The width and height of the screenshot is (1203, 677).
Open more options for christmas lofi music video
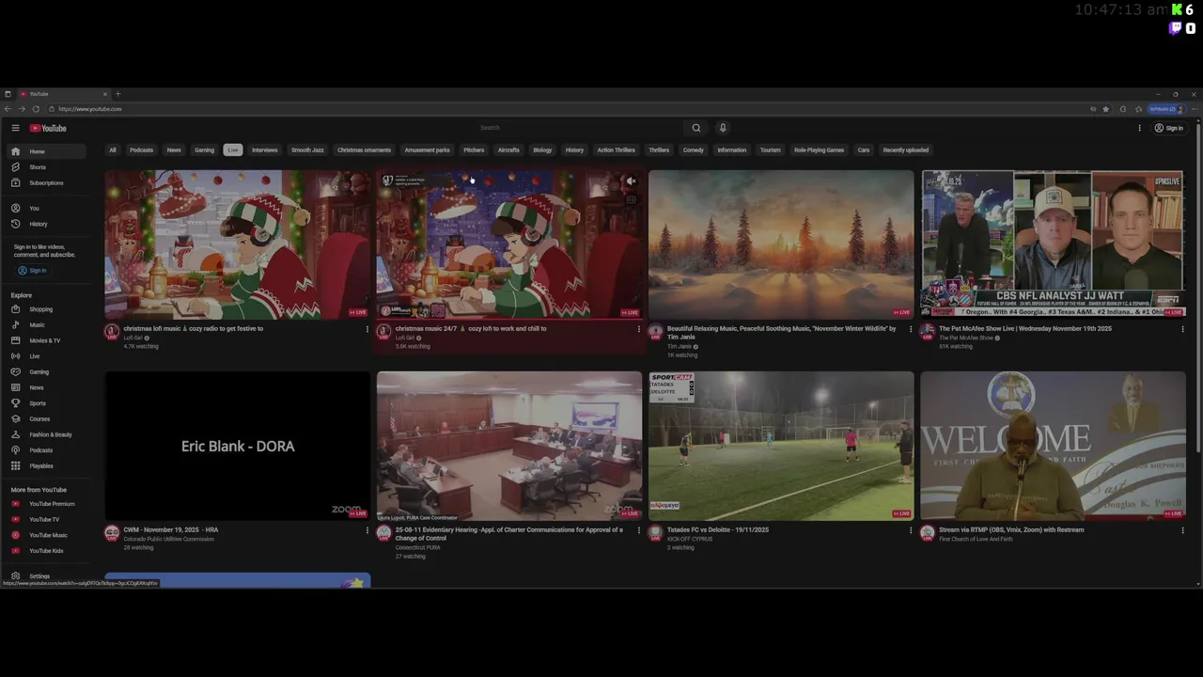click(x=367, y=329)
